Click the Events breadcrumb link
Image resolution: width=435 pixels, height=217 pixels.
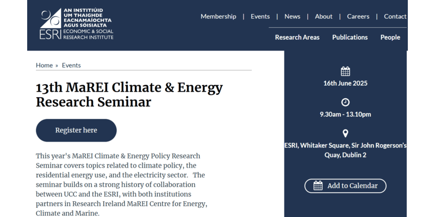71,65
